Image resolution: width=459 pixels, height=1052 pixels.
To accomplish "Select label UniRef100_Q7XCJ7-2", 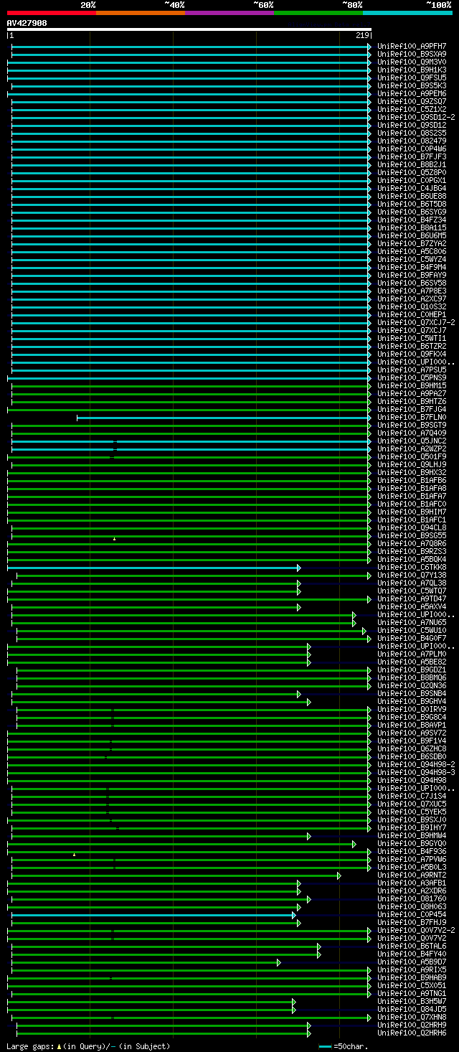I will coord(416,322).
